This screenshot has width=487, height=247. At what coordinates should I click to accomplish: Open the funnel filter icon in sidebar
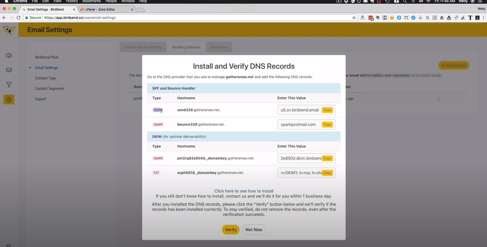[9, 85]
